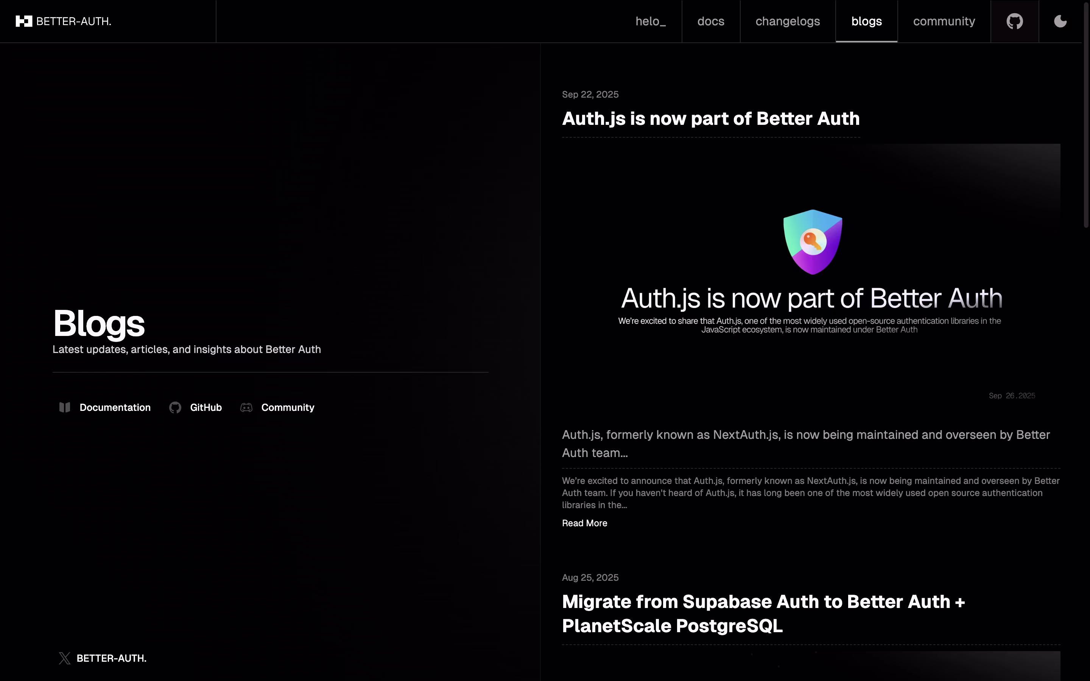The width and height of the screenshot is (1090, 681).
Task: Click the X (Twitter) icon at bottom left
Action: [x=64, y=658]
